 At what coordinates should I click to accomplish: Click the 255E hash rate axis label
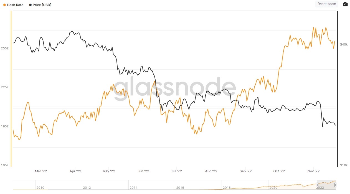pyautogui.click(x=5, y=48)
